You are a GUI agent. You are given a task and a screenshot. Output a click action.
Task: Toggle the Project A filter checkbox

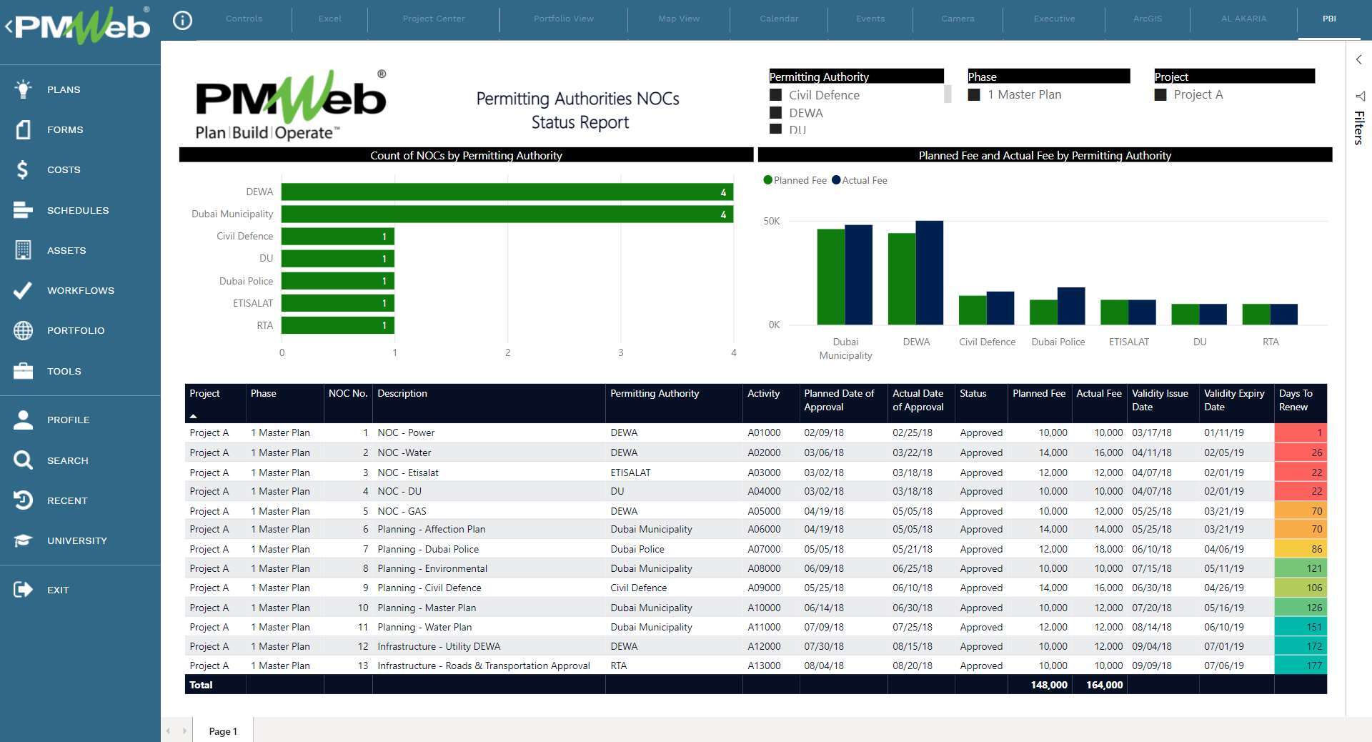1160,95
